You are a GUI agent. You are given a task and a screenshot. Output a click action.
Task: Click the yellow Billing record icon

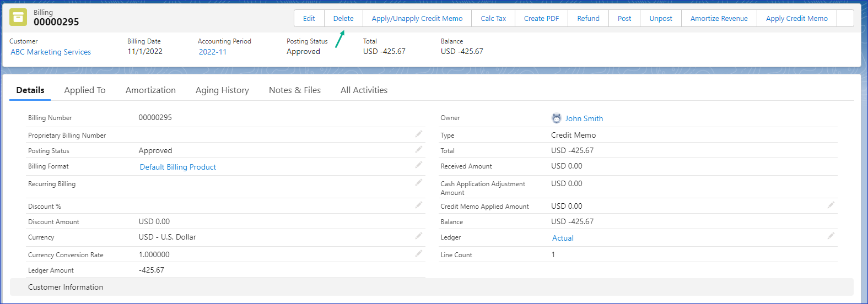(18, 17)
